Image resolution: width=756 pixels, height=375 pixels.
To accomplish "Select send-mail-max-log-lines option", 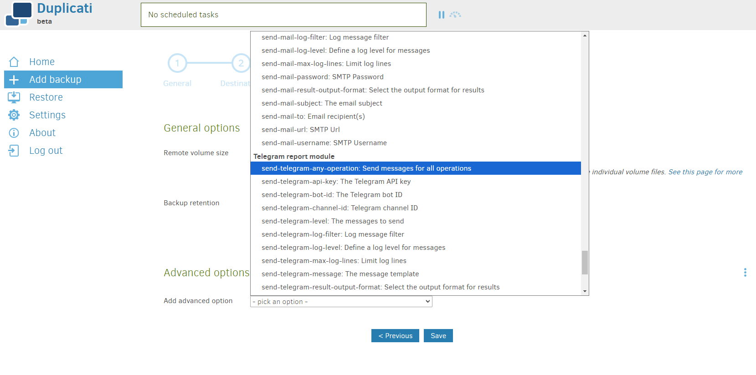I will coord(416,64).
